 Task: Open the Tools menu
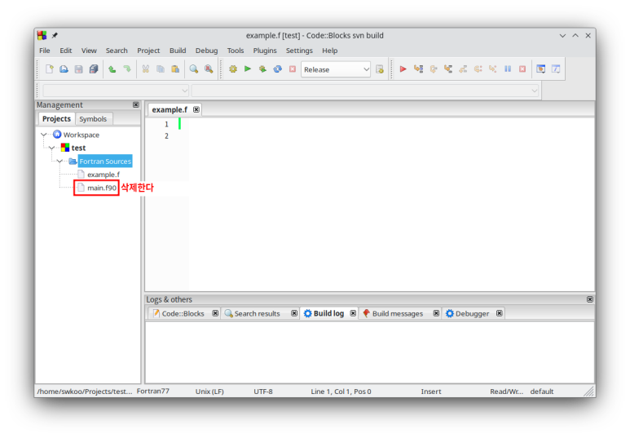[x=236, y=51]
